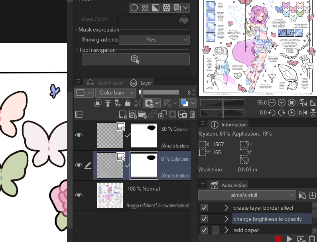317x242 pixels.
Task: Open the palette color dropdown in Layer panel
Action: coord(84,92)
